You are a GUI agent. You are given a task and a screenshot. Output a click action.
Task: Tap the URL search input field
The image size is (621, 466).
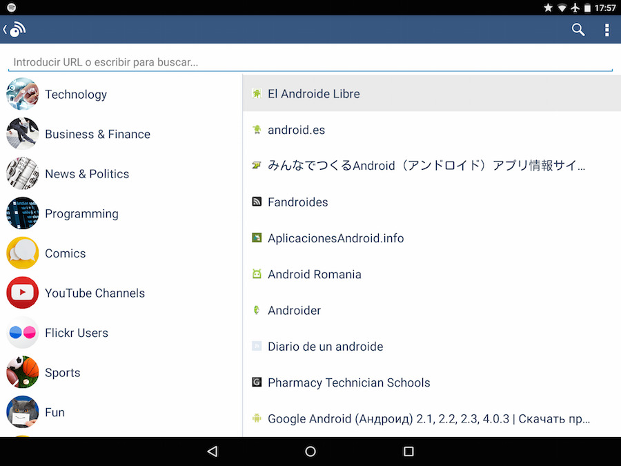[x=310, y=62]
